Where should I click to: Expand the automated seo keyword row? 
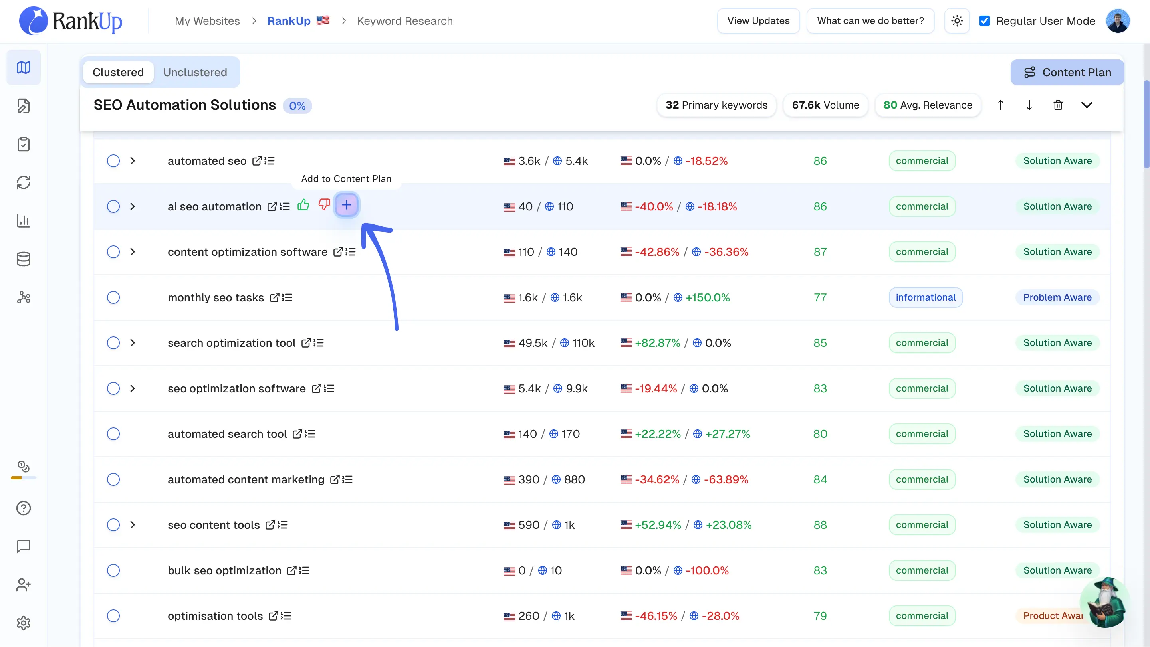(x=133, y=161)
